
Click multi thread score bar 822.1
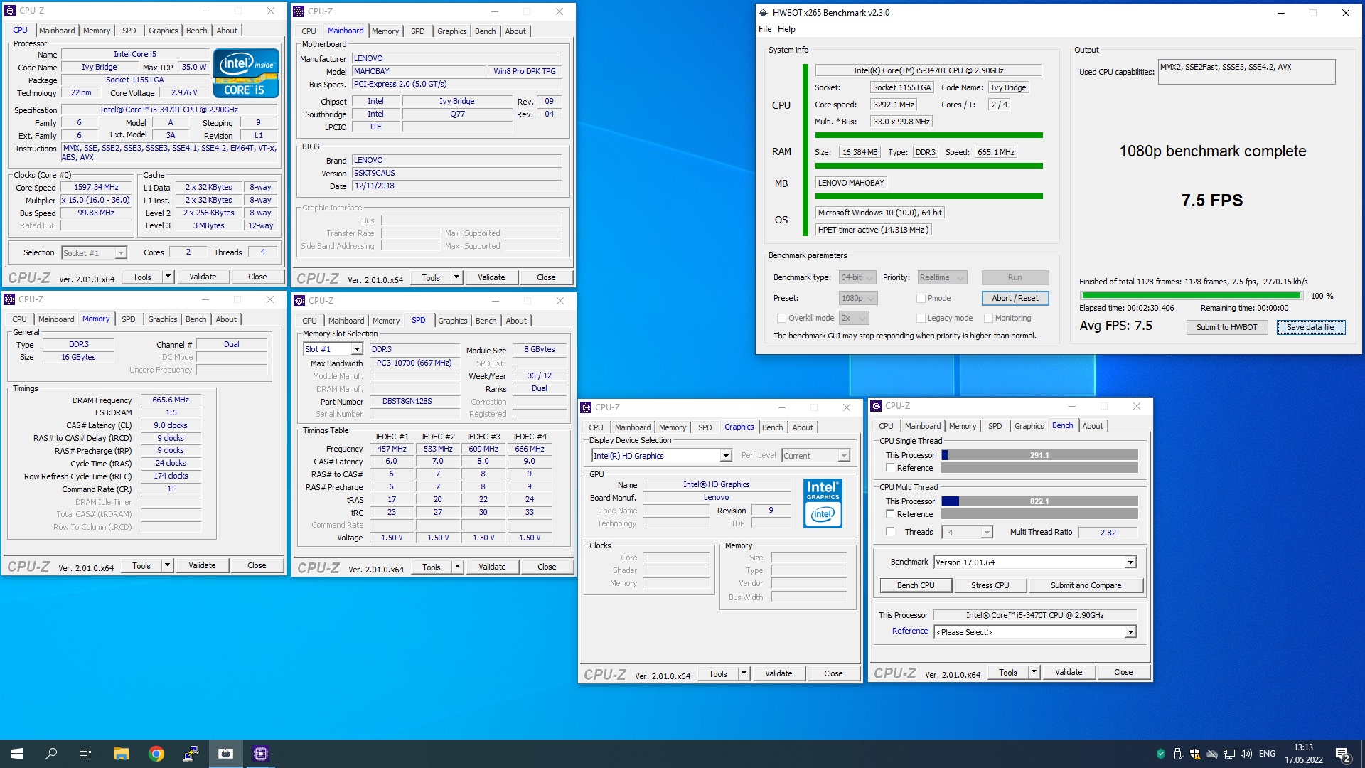pos(1039,501)
